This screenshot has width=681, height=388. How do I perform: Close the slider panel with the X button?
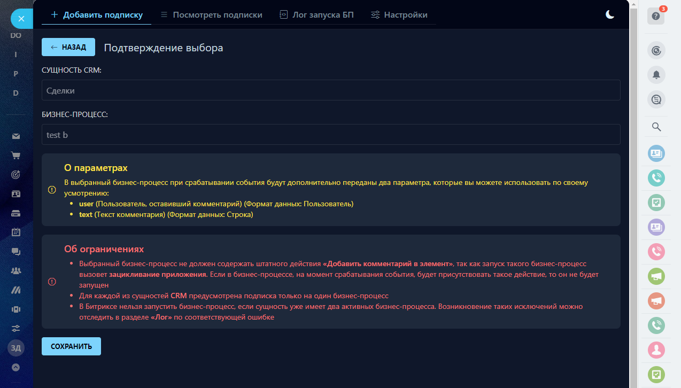[x=21, y=19]
